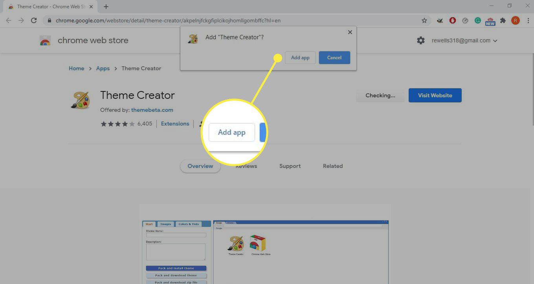The height and width of the screenshot is (284, 534).
Task: Select the Overview tab
Action: tap(200, 166)
